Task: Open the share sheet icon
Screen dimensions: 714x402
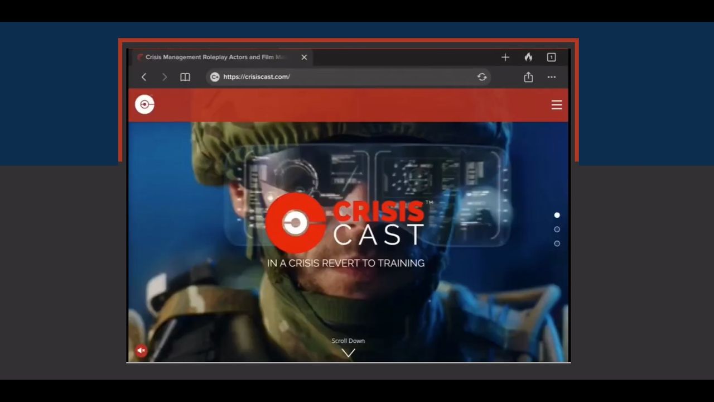Action: [528, 77]
